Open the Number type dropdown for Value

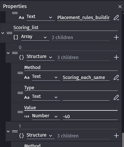(46, 117)
